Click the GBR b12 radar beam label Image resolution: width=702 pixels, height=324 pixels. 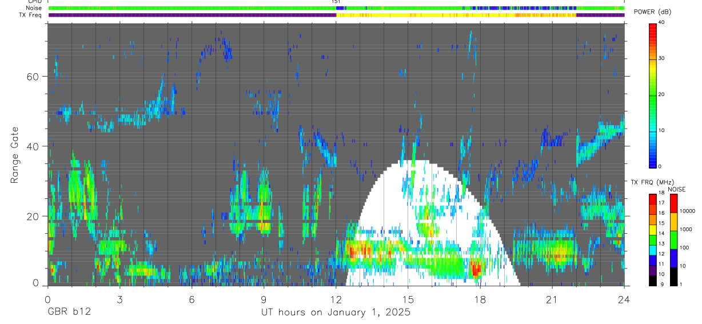tap(69, 313)
